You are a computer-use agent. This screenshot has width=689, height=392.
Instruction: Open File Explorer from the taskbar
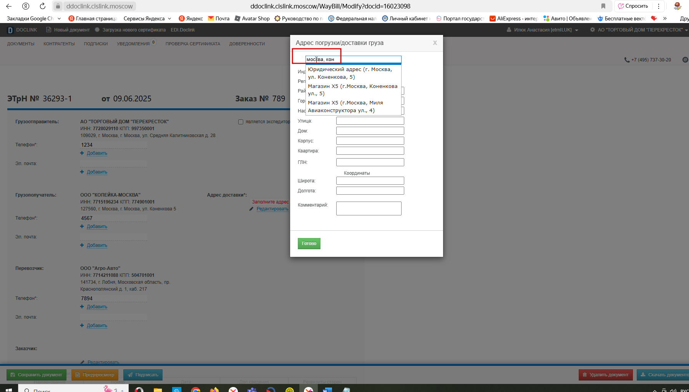158,390
